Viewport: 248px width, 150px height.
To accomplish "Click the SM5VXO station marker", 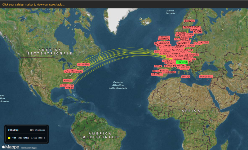I will (186, 37).
